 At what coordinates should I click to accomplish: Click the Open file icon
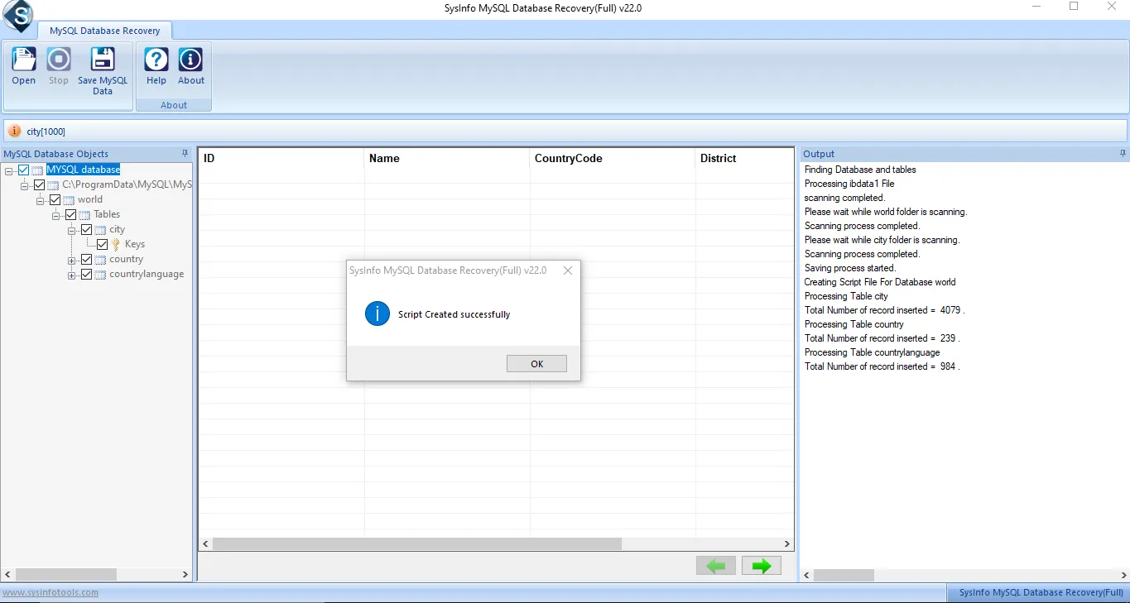click(23, 60)
